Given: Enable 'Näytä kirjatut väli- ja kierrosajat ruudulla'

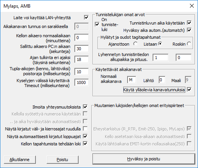Looking at the screenshot, I should pyautogui.click(x=85, y=128).
